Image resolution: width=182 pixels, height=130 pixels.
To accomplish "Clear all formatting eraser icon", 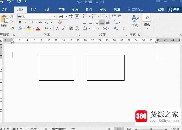I will click(x=60, y=22).
